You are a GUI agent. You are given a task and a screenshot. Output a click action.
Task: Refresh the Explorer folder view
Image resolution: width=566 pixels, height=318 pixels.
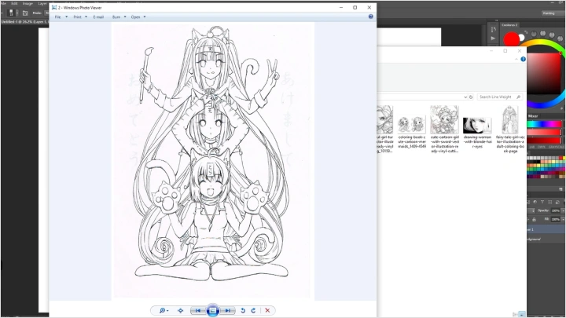[x=471, y=97]
